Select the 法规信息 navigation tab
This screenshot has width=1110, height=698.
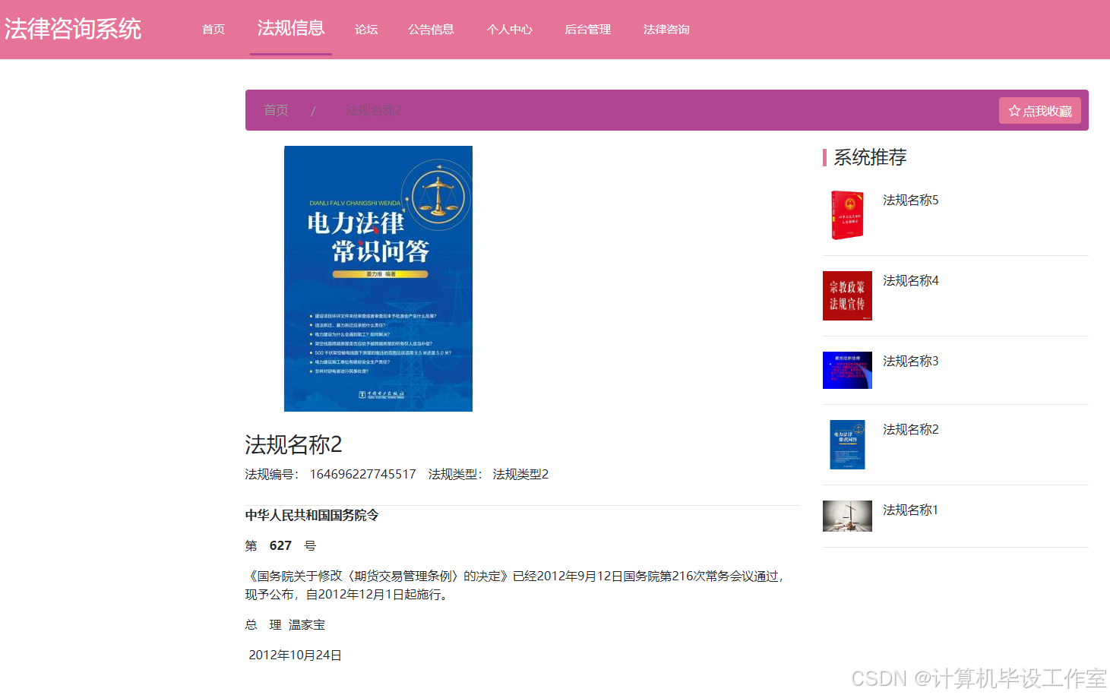click(x=291, y=28)
